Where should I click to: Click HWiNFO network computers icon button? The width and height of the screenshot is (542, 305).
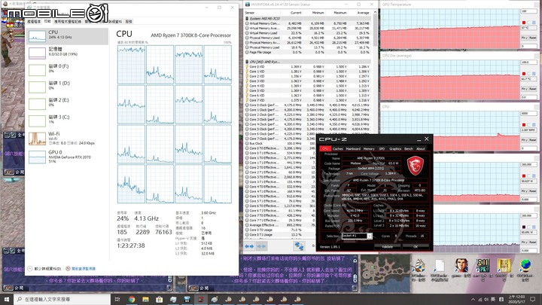click(x=299, y=246)
